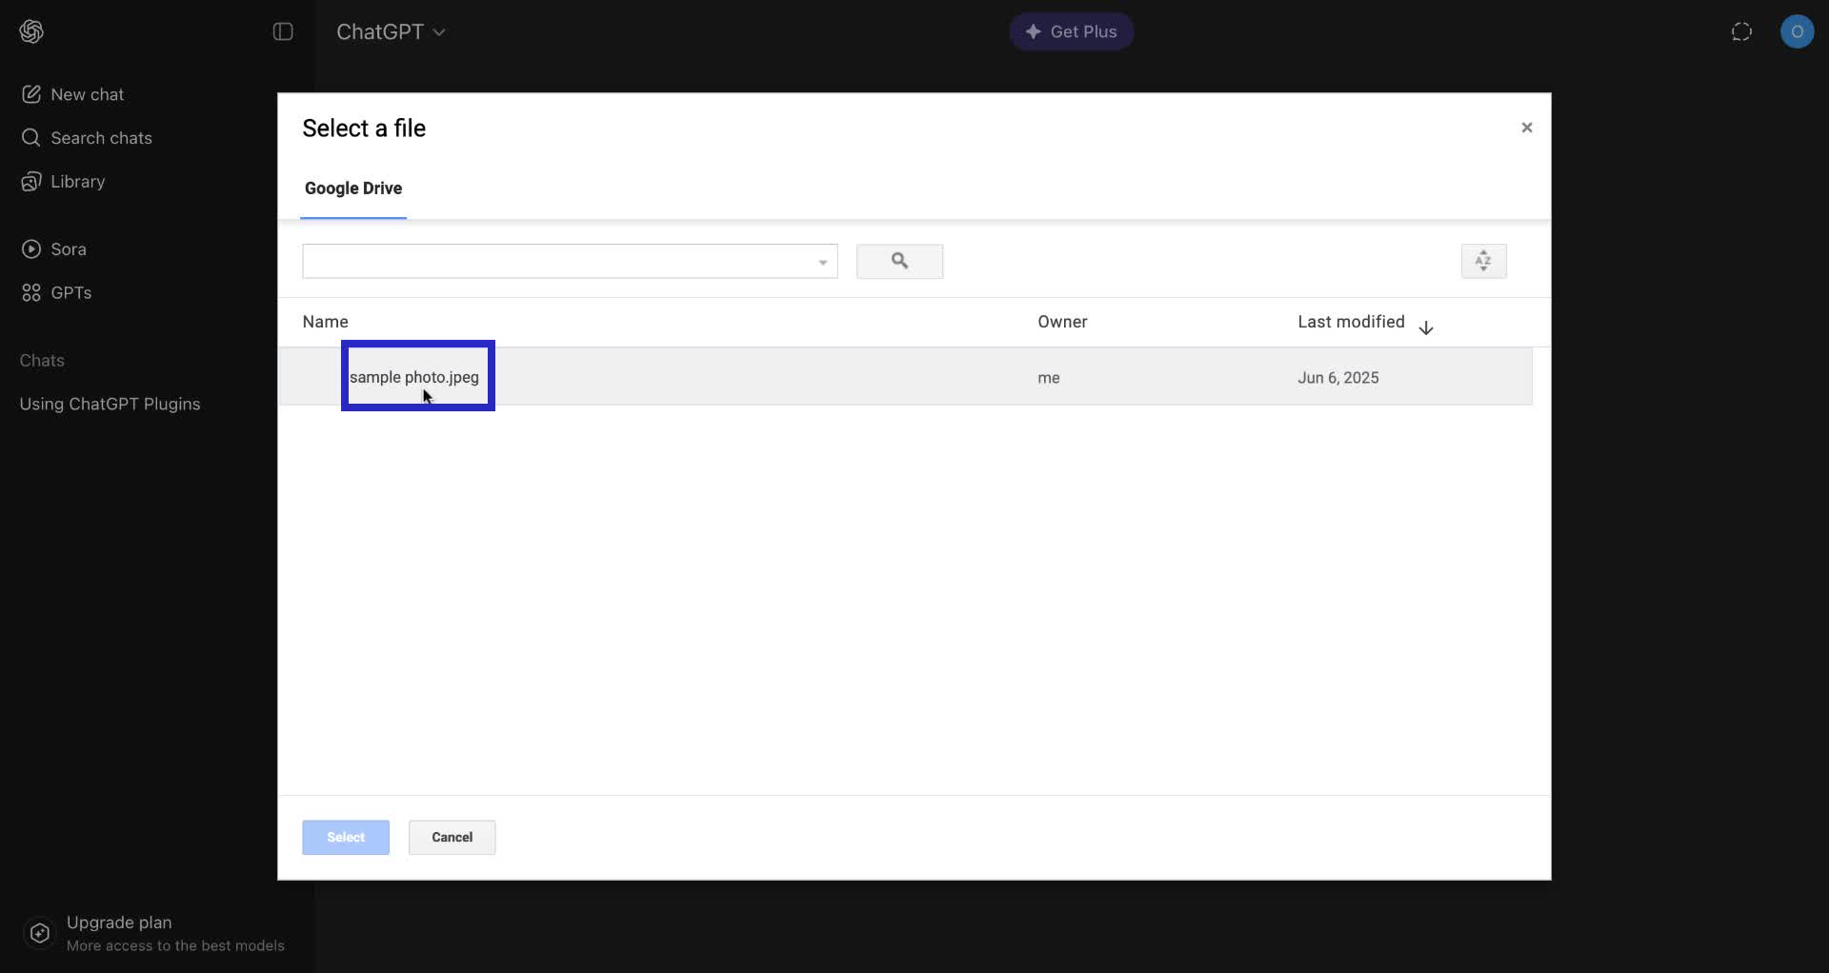This screenshot has height=973, width=1829.
Task: Open the account avatar menu
Action: tap(1799, 31)
